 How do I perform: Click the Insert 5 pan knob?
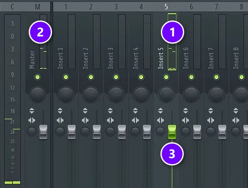click(166, 94)
